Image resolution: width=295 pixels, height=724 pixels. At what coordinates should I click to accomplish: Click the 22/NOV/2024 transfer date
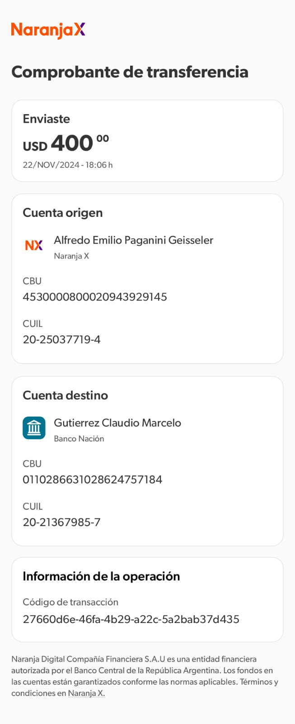click(68, 165)
